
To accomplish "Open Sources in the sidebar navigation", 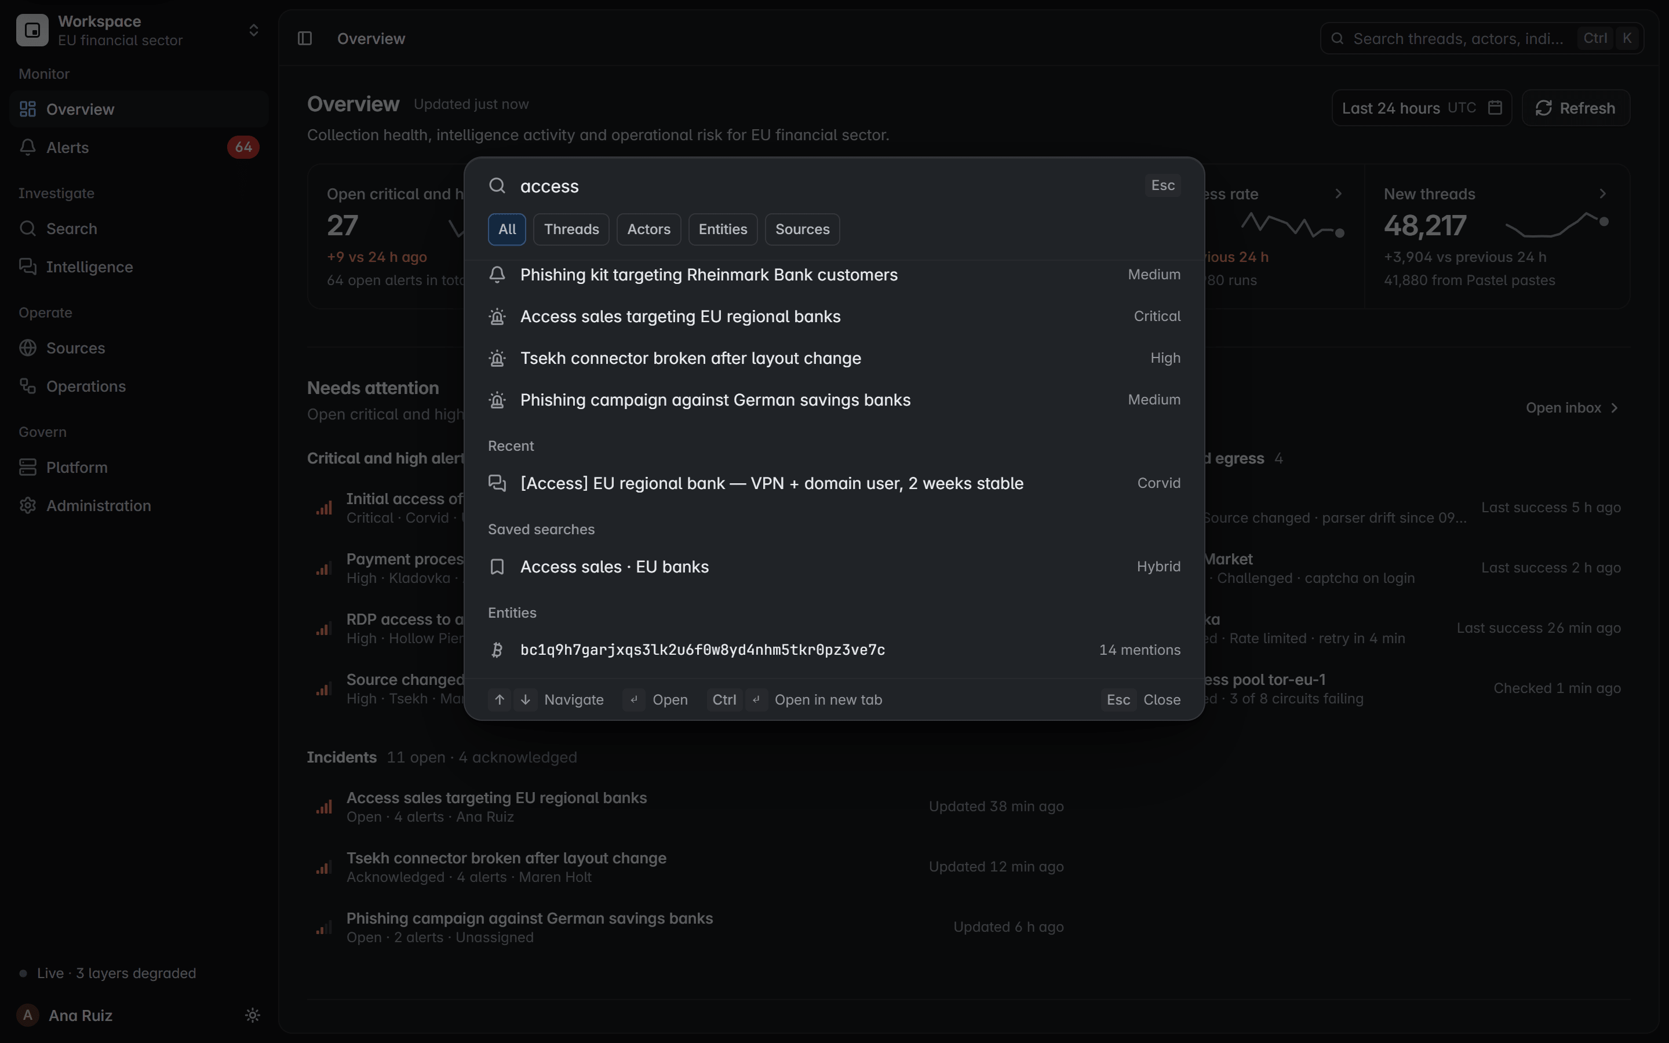I will (x=139, y=348).
